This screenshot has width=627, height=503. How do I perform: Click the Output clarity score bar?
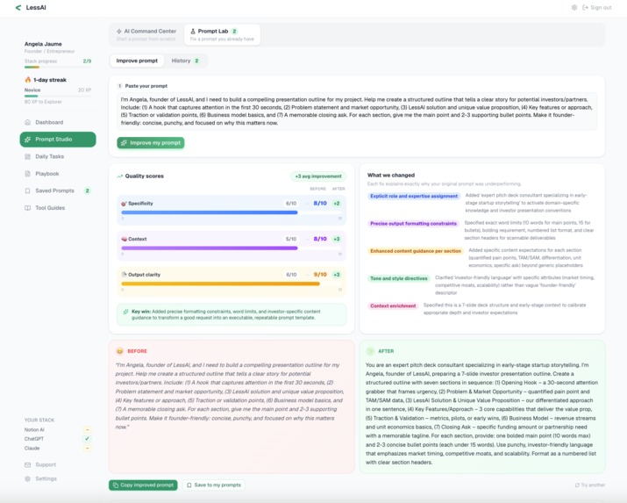232,284
